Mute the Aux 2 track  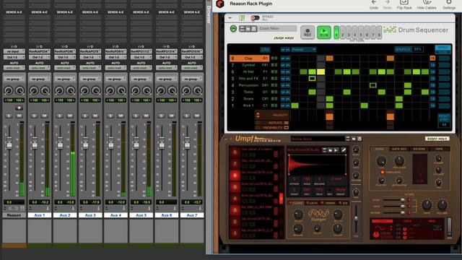coord(70,116)
